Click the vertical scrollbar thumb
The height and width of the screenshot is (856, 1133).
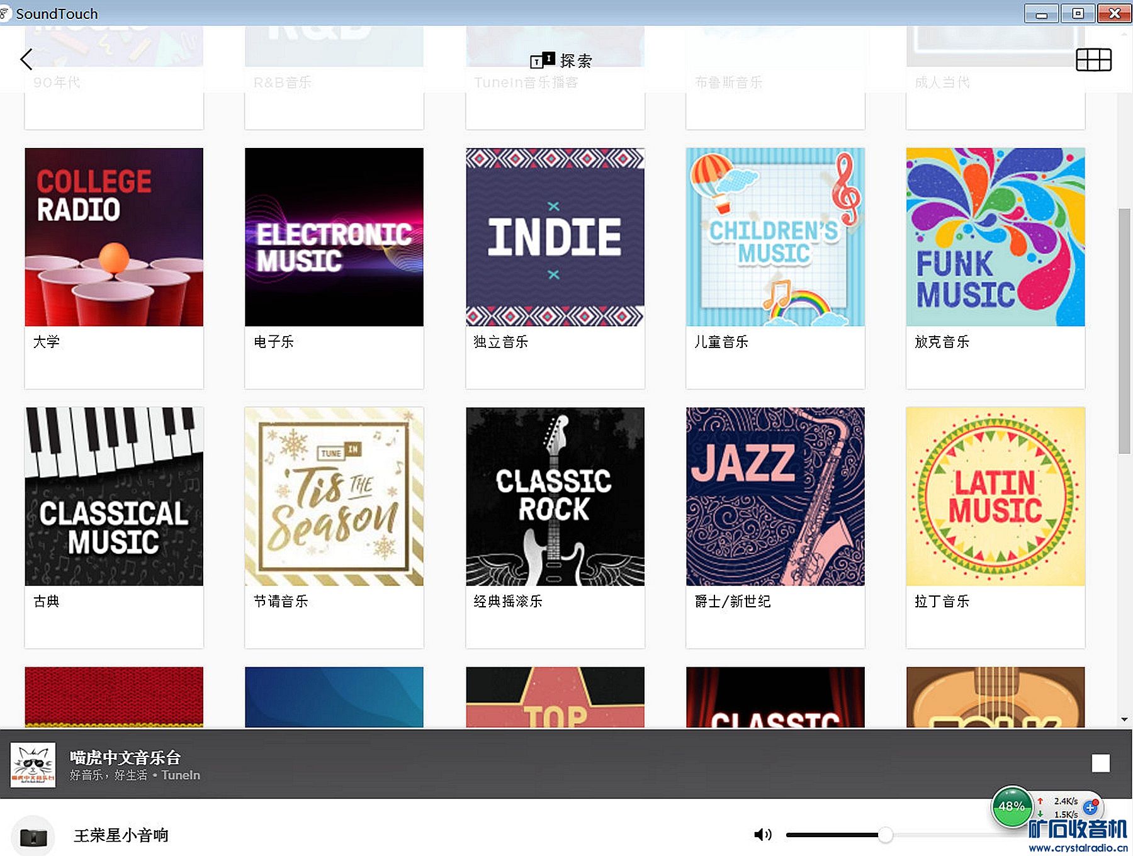[1124, 330]
